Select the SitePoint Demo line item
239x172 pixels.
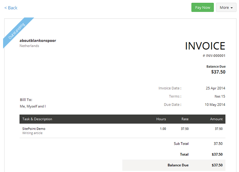(34, 129)
